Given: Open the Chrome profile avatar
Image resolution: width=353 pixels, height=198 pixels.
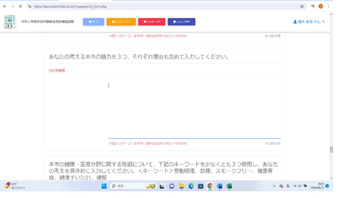Looking at the screenshot, I should coord(321,6).
